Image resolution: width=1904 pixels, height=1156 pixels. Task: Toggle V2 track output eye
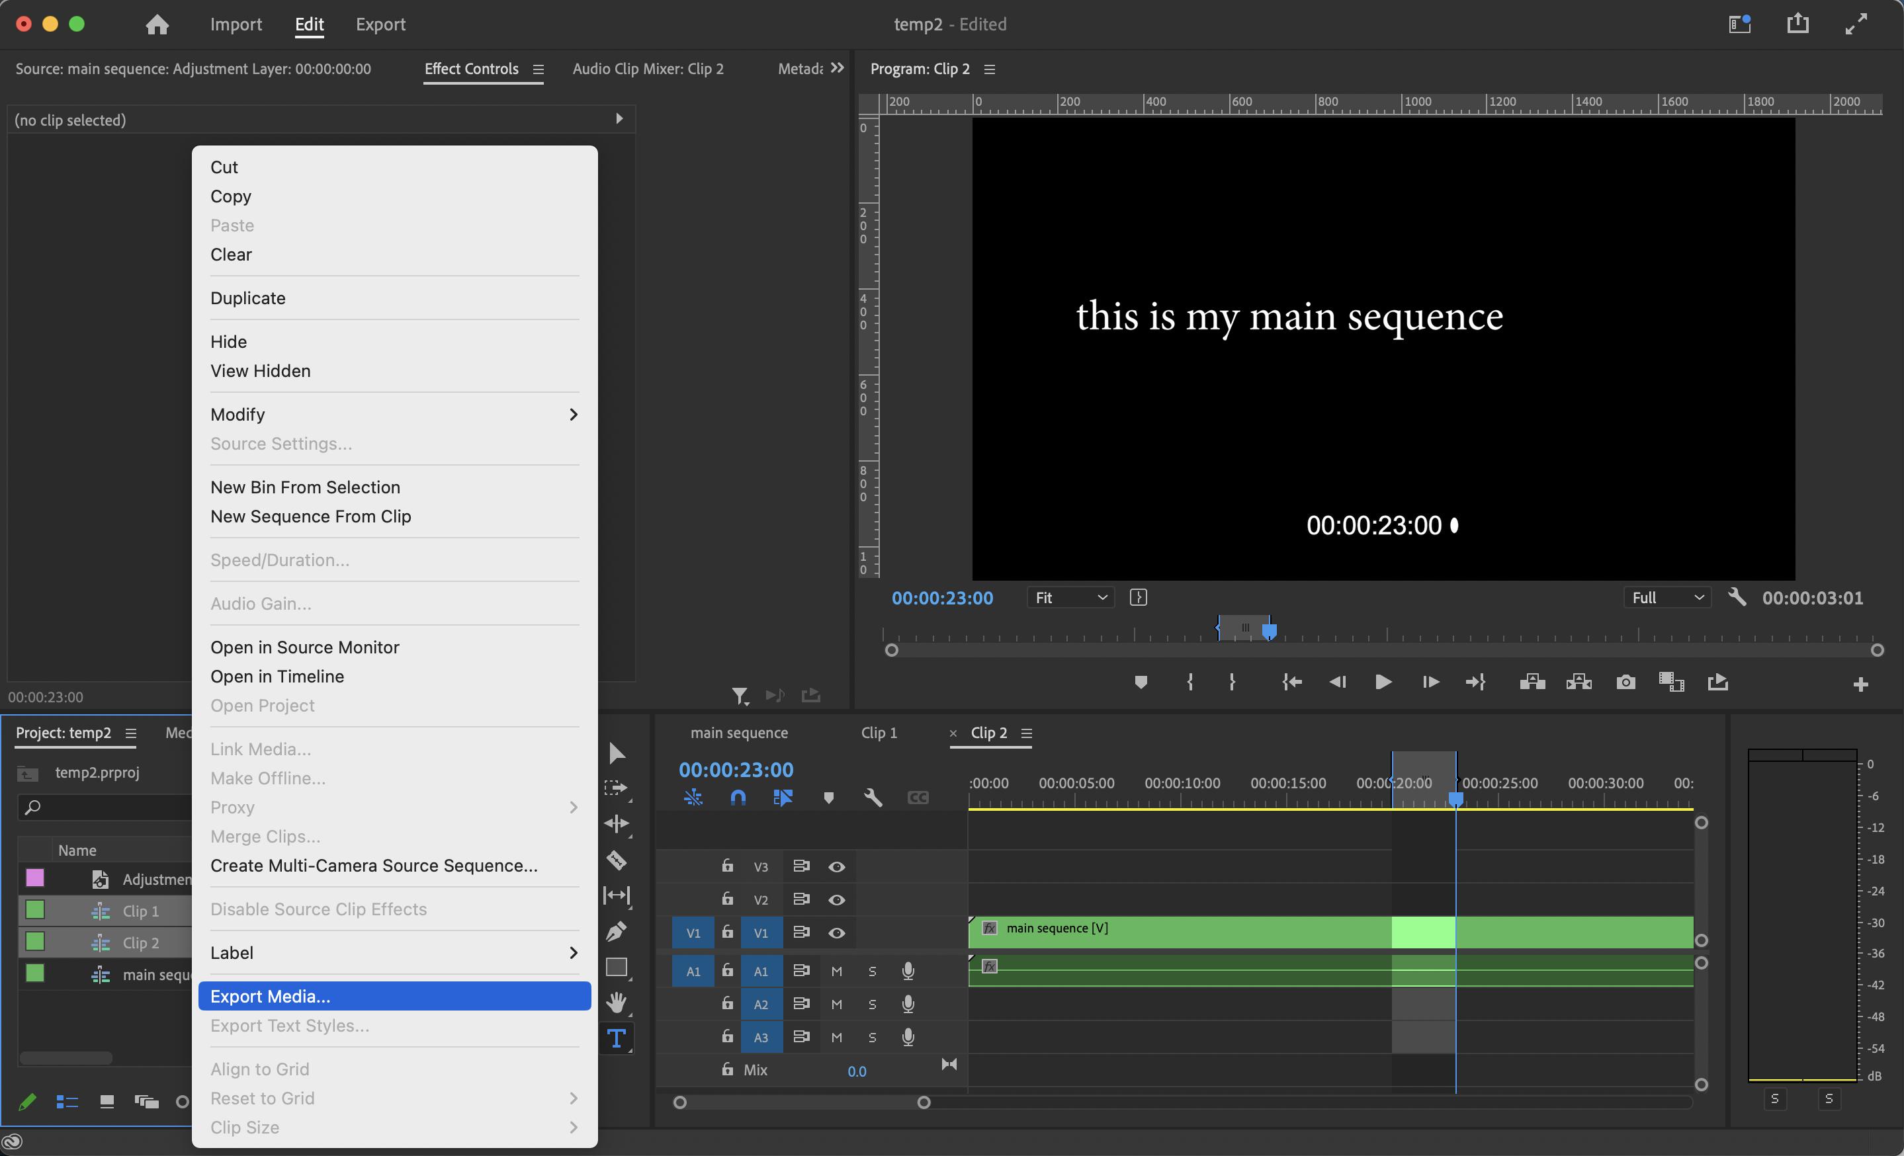[x=836, y=899]
